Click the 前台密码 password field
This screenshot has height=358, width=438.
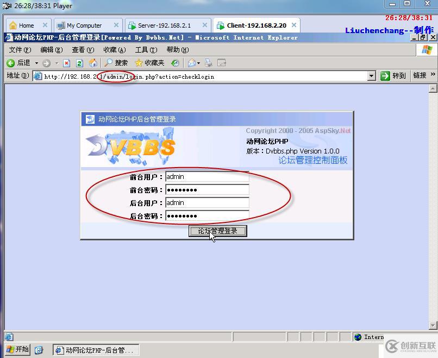[207, 190]
